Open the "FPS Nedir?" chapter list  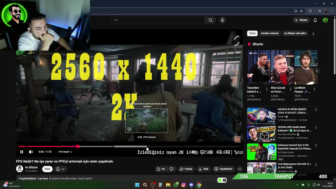[x=65, y=152]
